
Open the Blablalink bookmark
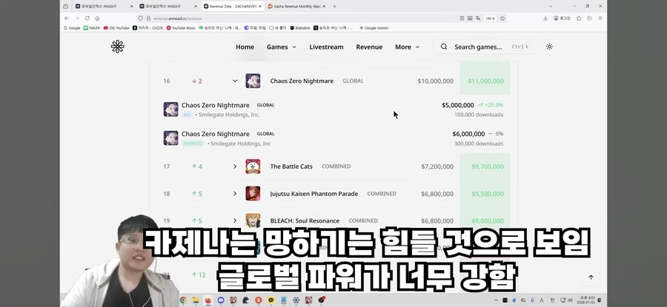(300, 28)
